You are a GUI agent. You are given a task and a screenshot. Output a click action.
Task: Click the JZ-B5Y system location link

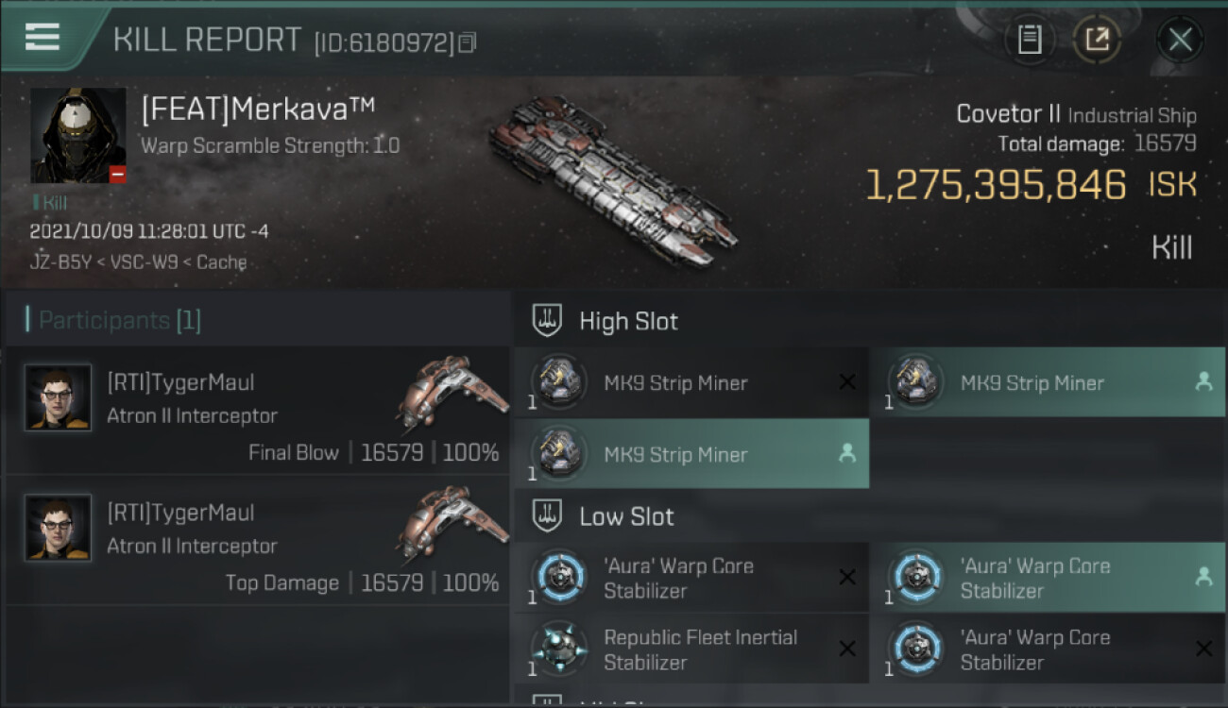click(x=53, y=262)
